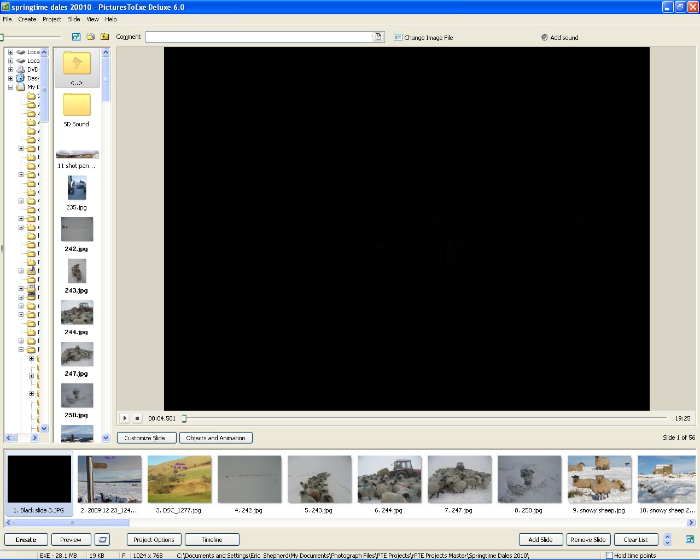This screenshot has width=700, height=560.
Task: Enable the Hold time points checkbox
Action: tap(609, 556)
